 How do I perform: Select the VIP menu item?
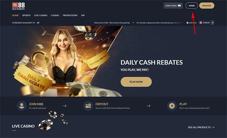tap(83, 15)
